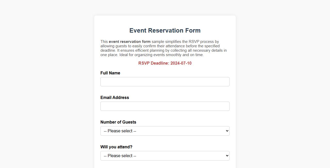The height and width of the screenshot is (168, 330).
Task: Click the Number of Guests label
Action: tap(118, 122)
